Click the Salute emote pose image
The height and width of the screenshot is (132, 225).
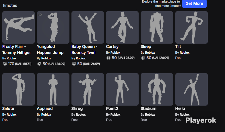(x=18, y=90)
